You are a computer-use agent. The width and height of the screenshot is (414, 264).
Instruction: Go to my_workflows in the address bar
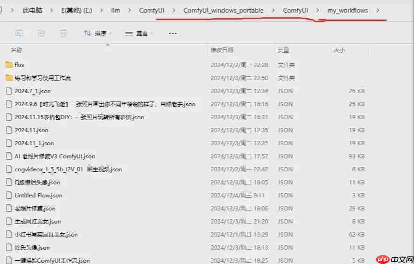(347, 11)
